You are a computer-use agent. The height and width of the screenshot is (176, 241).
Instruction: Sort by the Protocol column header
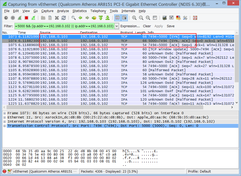127,33
